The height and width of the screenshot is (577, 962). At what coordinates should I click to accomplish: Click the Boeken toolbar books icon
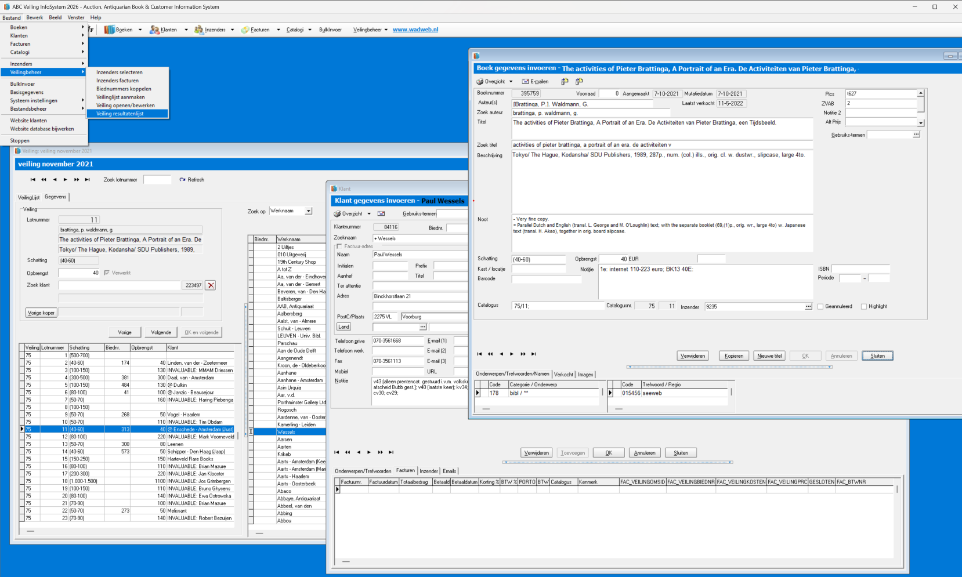point(110,30)
